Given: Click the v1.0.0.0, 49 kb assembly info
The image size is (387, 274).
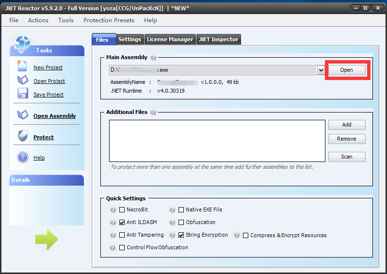Looking at the screenshot, I should pyautogui.click(x=220, y=82).
